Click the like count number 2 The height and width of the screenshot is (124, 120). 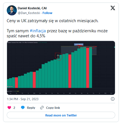click(x=14, y=108)
